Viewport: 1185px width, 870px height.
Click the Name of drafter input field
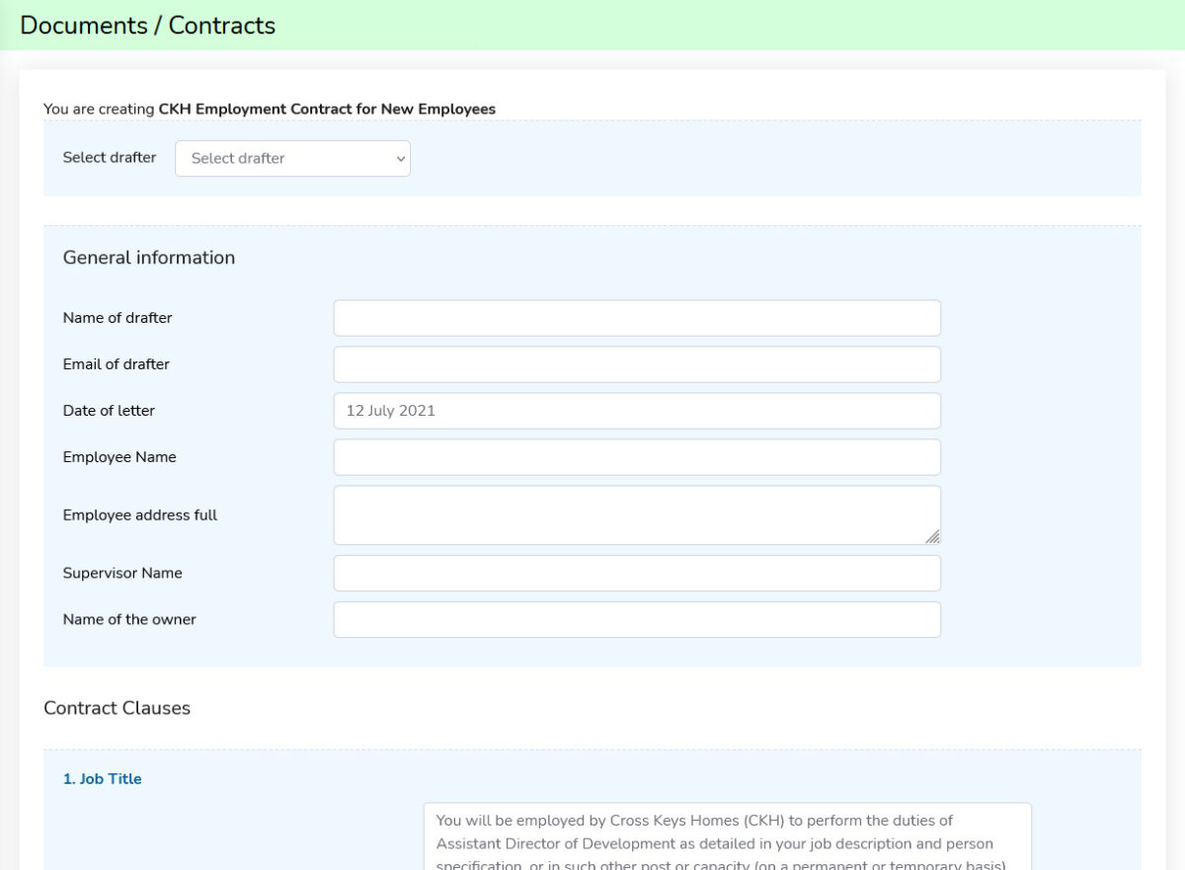(636, 317)
